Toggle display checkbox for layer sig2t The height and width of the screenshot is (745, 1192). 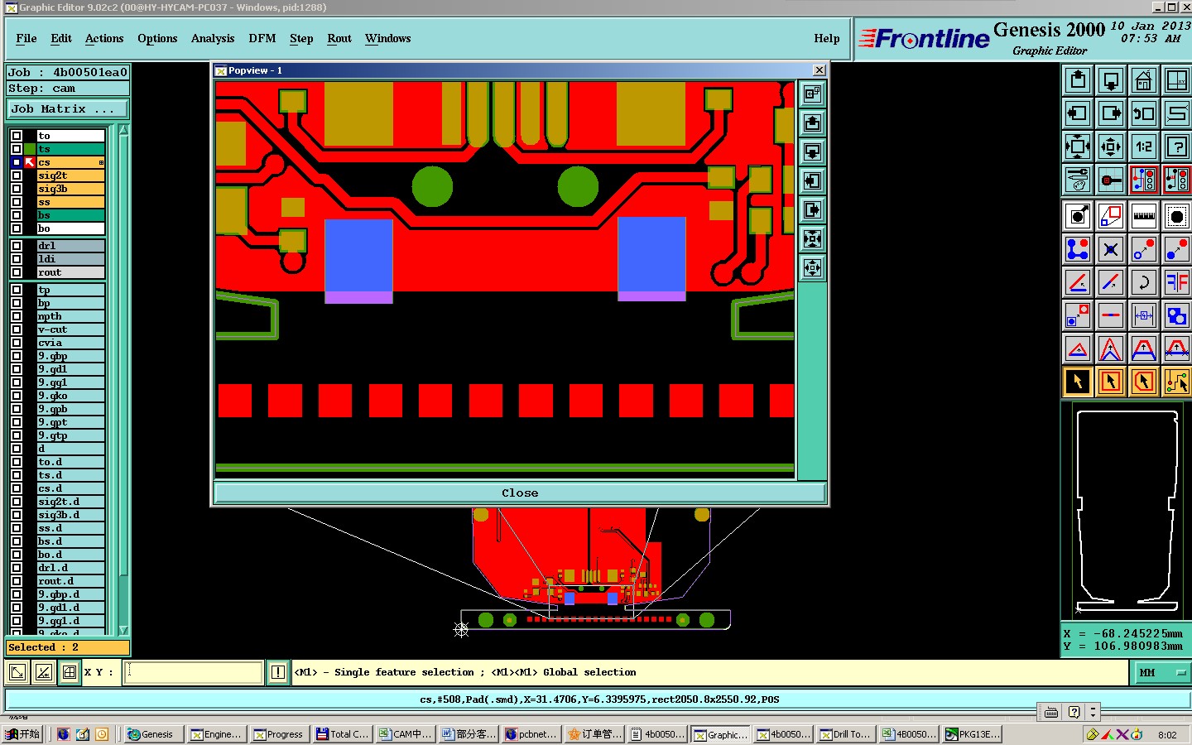pyautogui.click(x=17, y=175)
